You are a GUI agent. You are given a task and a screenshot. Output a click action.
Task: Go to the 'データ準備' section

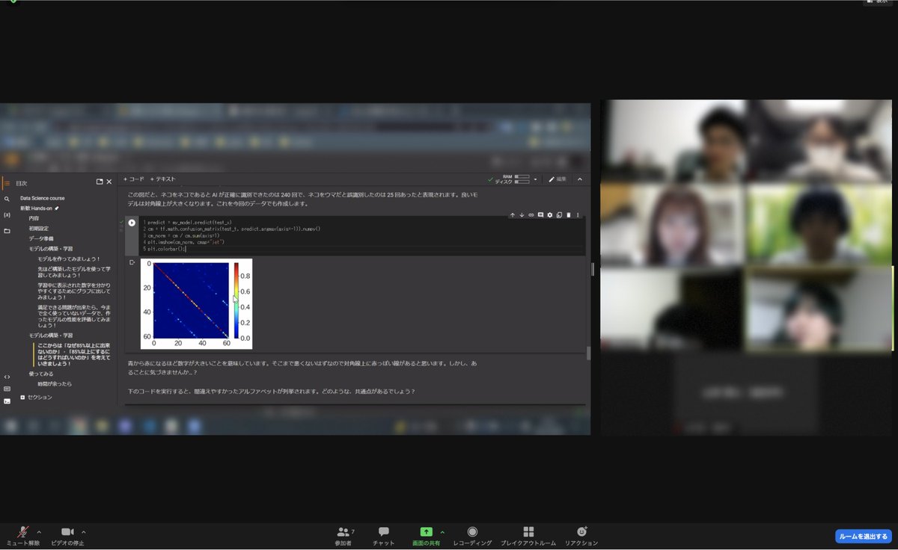click(41, 238)
